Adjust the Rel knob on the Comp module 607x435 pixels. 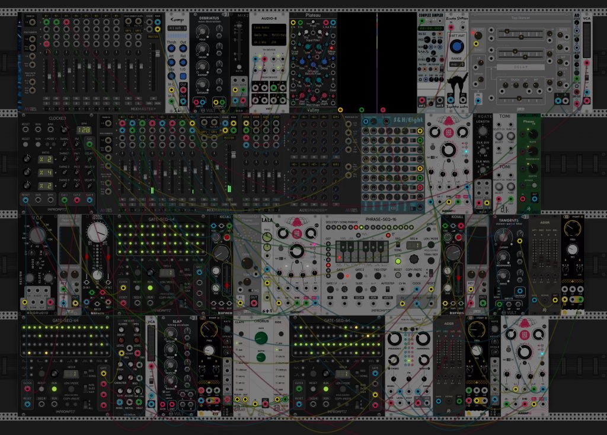183,62
